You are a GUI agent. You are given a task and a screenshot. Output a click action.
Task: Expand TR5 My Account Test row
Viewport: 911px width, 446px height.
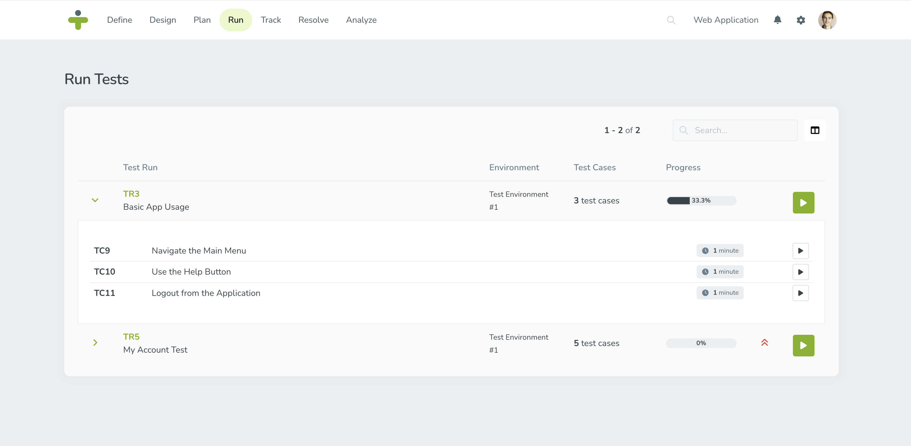pyautogui.click(x=95, y=343)
